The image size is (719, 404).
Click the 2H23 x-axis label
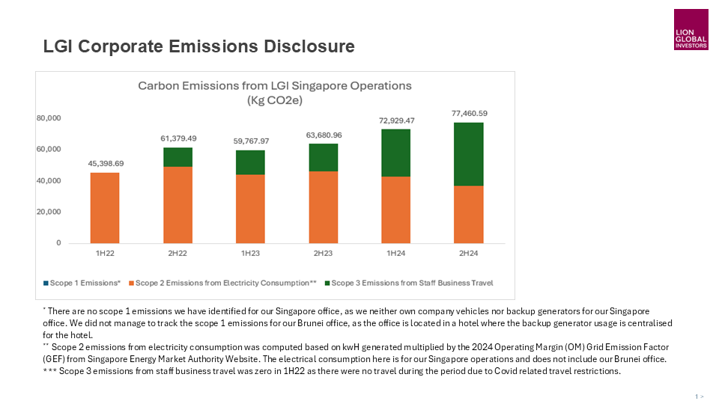click(323, 254)
